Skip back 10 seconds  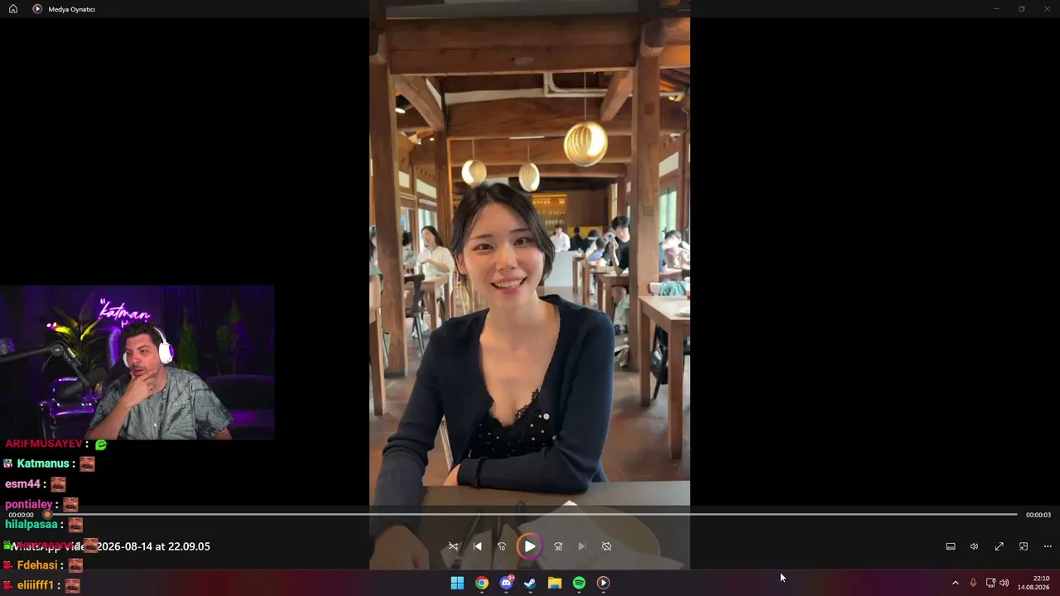click(501, 546)
